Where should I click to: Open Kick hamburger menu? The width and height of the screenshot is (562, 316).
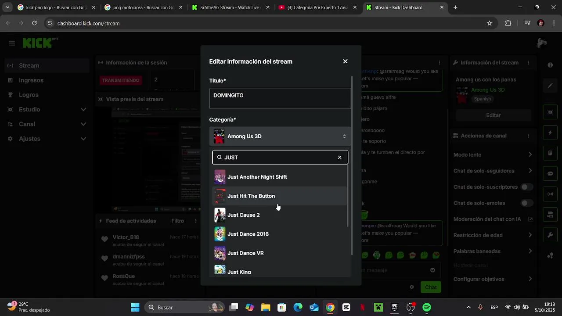(x=12, y=43)
